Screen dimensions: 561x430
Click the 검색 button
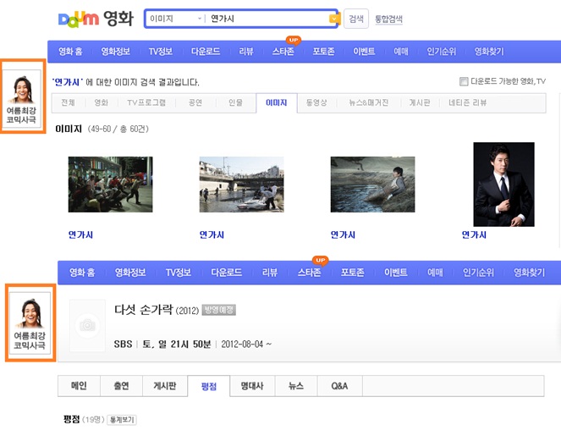[x=356, y=19]
